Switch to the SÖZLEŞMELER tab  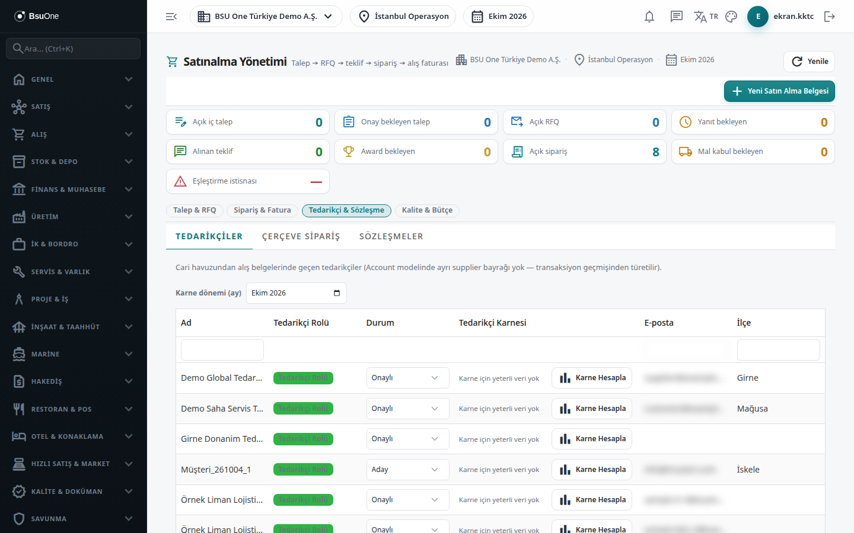click(391, 236)
